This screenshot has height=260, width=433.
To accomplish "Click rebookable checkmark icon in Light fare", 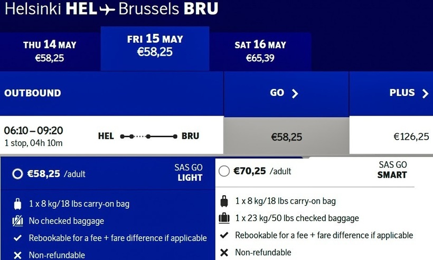I will click(x=17, y=238).
